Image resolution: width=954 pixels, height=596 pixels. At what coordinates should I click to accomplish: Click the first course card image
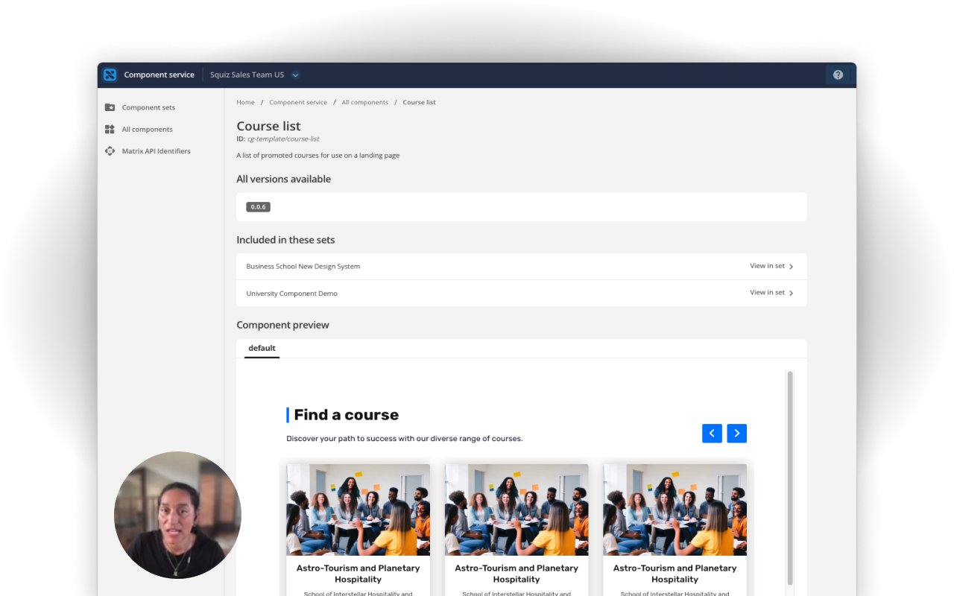click(x=358, y=510)
